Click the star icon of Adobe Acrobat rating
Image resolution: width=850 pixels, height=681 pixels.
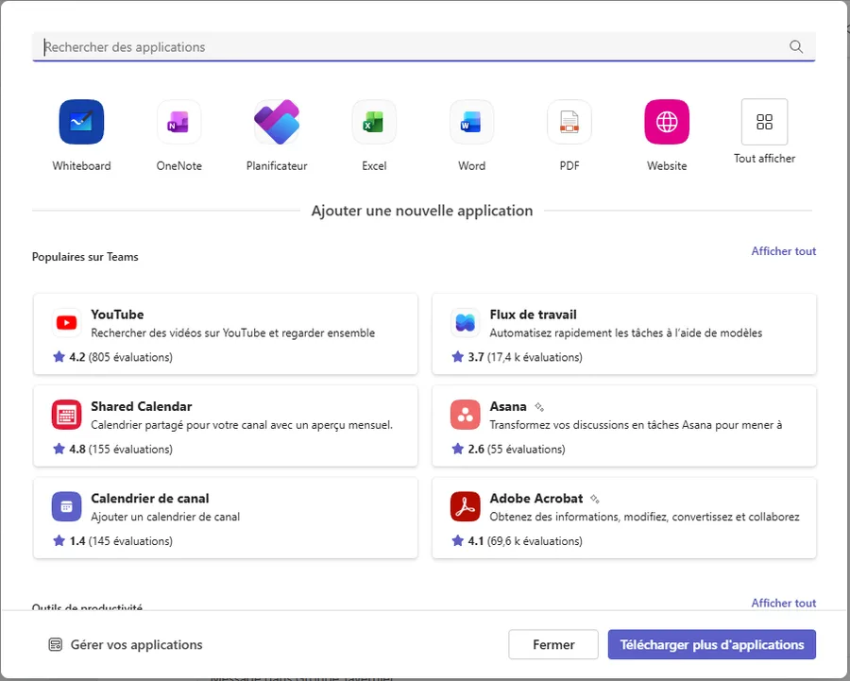457,540
